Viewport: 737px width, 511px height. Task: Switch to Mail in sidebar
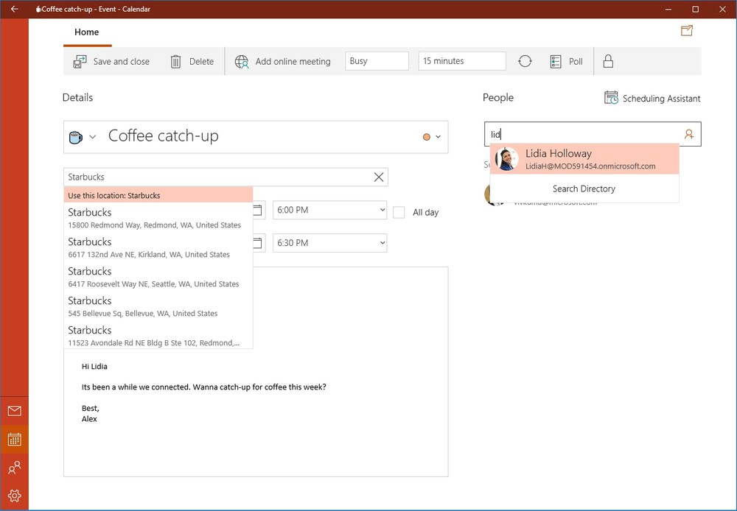click(14, 411)
